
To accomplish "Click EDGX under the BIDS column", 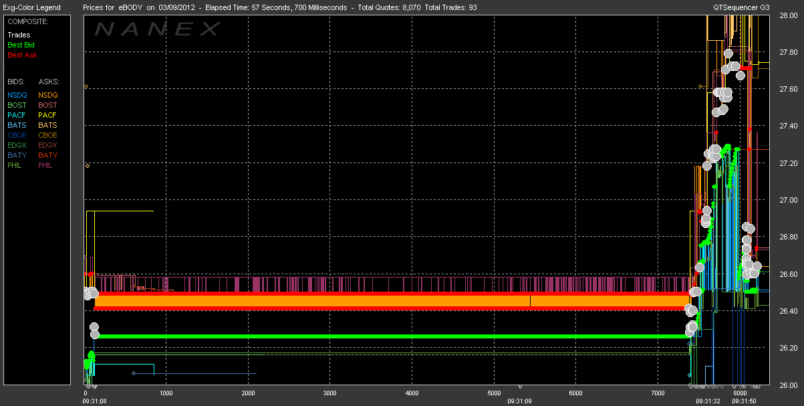I will [x=17, y=145].
